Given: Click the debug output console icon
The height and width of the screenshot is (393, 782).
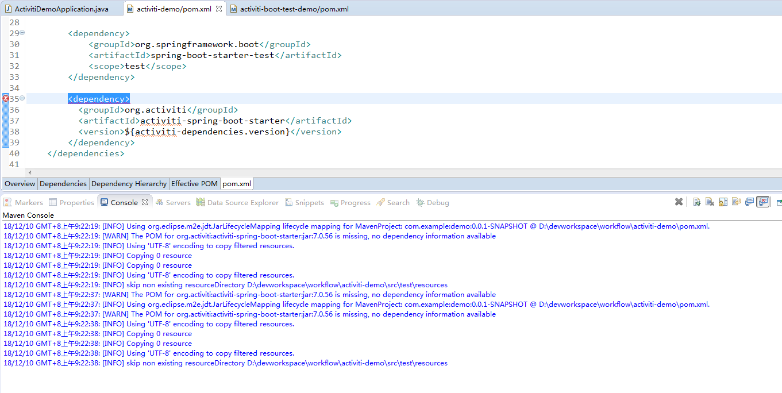Looking at the screenshot, I should click(697, 202).
